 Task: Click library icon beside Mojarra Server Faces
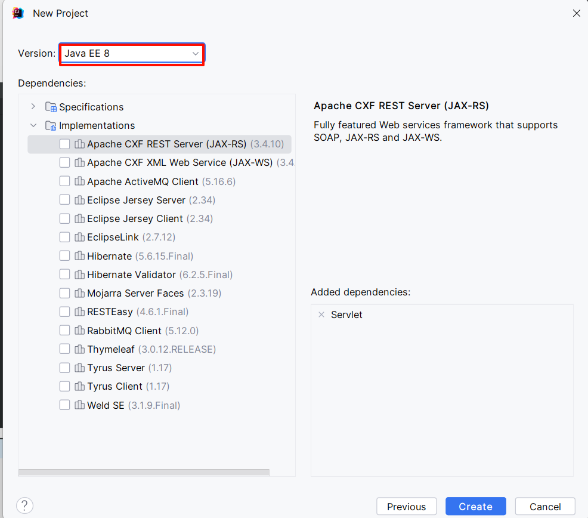point(79,293)
